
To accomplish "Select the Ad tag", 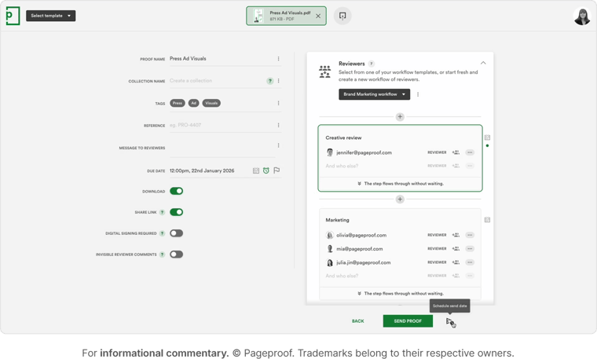I will point(193,103).
